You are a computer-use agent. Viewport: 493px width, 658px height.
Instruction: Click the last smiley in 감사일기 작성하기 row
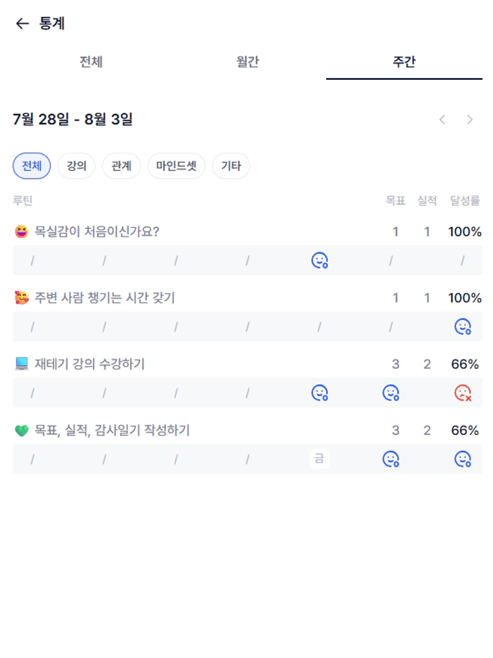(463, 459)
